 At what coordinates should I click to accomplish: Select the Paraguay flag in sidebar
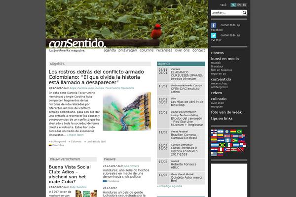[x=214, y=150]
